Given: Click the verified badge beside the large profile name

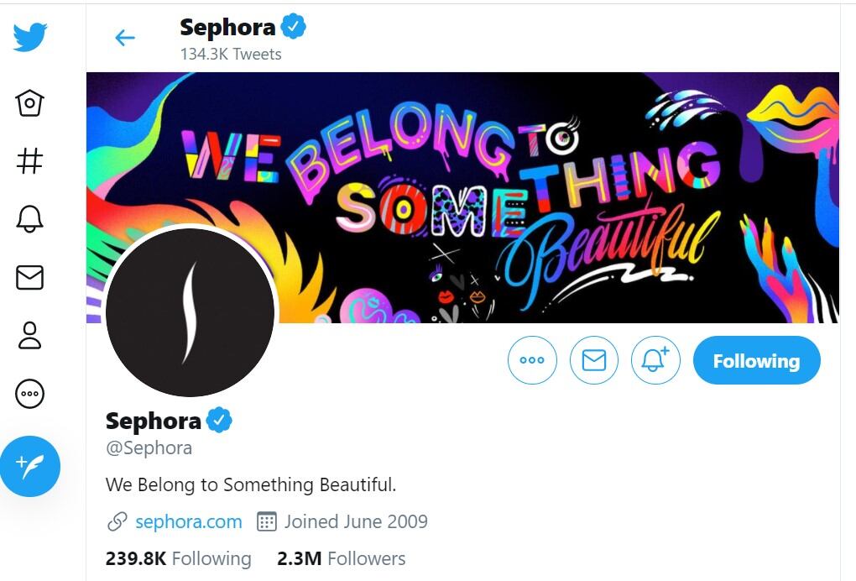Looking at the screenshot, I should pyautogui.click(x=219, y=420).
